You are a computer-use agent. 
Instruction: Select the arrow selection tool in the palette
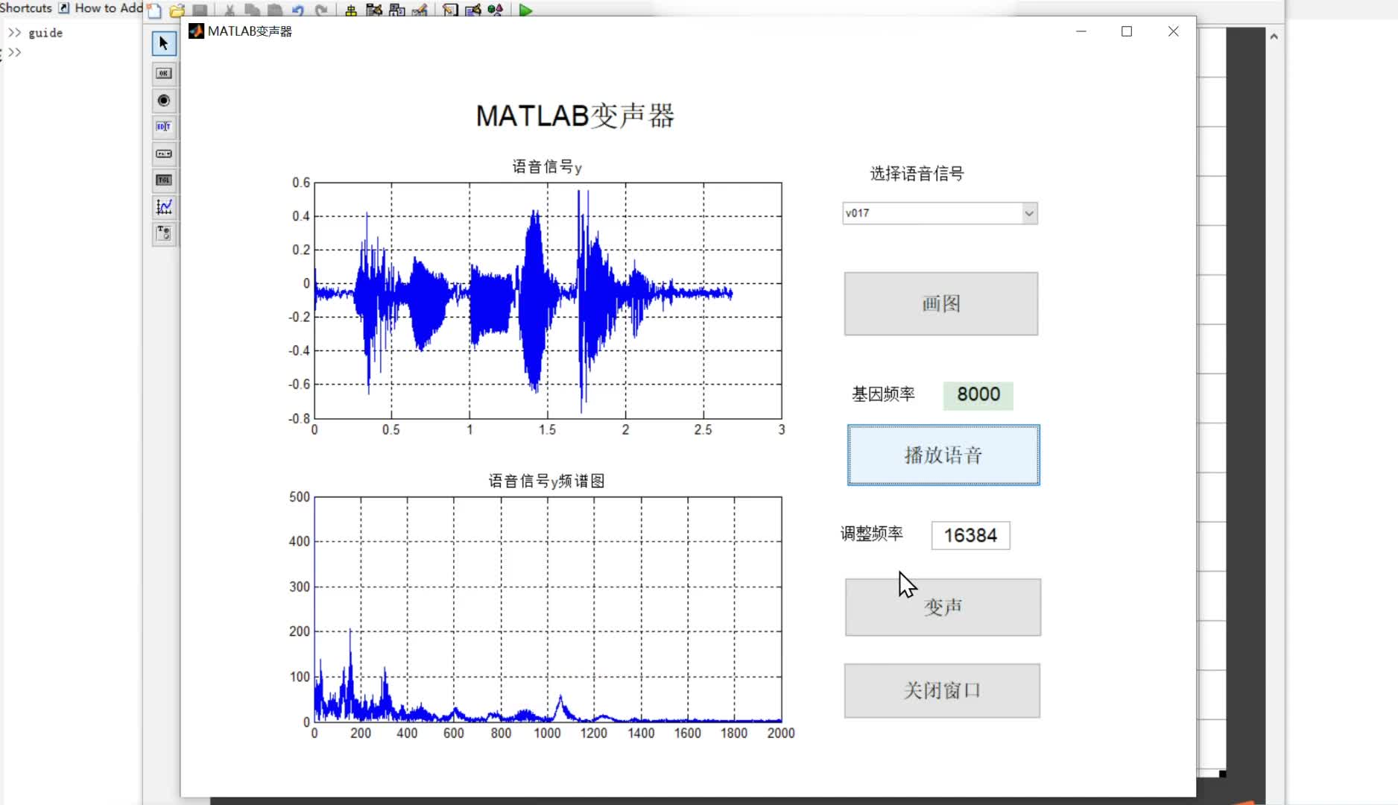pos(163,44)
